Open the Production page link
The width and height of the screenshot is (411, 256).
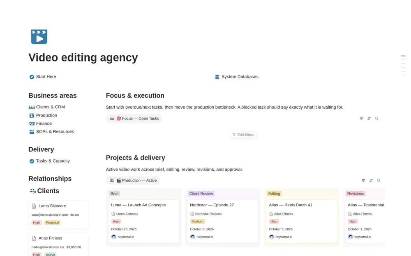coord(46,115)
